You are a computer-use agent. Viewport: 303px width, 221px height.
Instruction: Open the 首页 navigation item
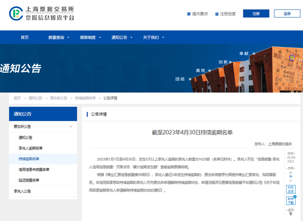(x=25, y=38)
